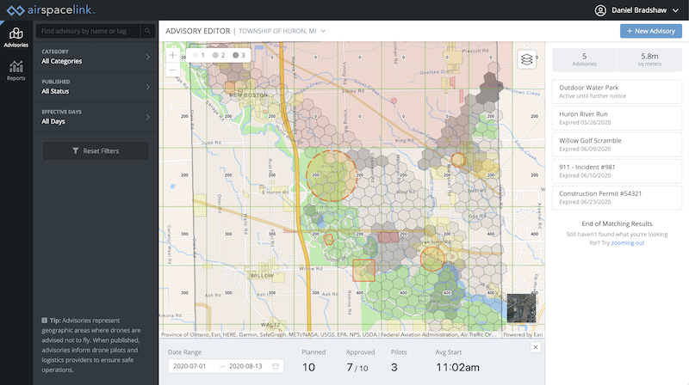Switch to satellite basemap thumbnail
Screen dimensions: 689x385
pos(520,308)
